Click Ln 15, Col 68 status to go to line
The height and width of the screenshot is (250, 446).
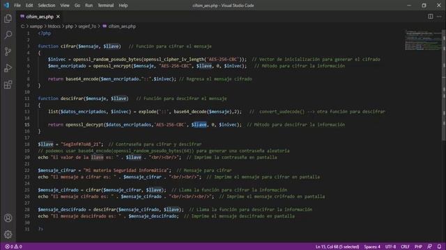[337, 247]
